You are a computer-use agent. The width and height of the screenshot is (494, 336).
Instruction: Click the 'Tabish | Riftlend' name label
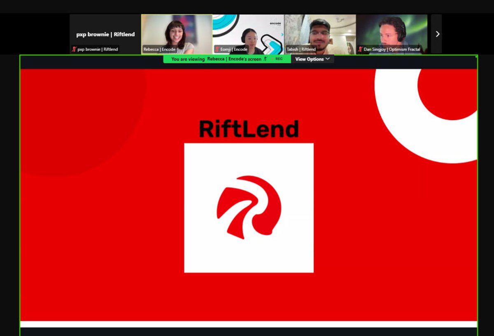point(301,49)
